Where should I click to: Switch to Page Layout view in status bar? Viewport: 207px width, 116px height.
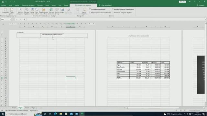pos(181,111)
